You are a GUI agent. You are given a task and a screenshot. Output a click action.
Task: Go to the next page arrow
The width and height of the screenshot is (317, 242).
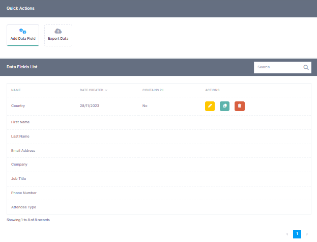pos(307,234)
